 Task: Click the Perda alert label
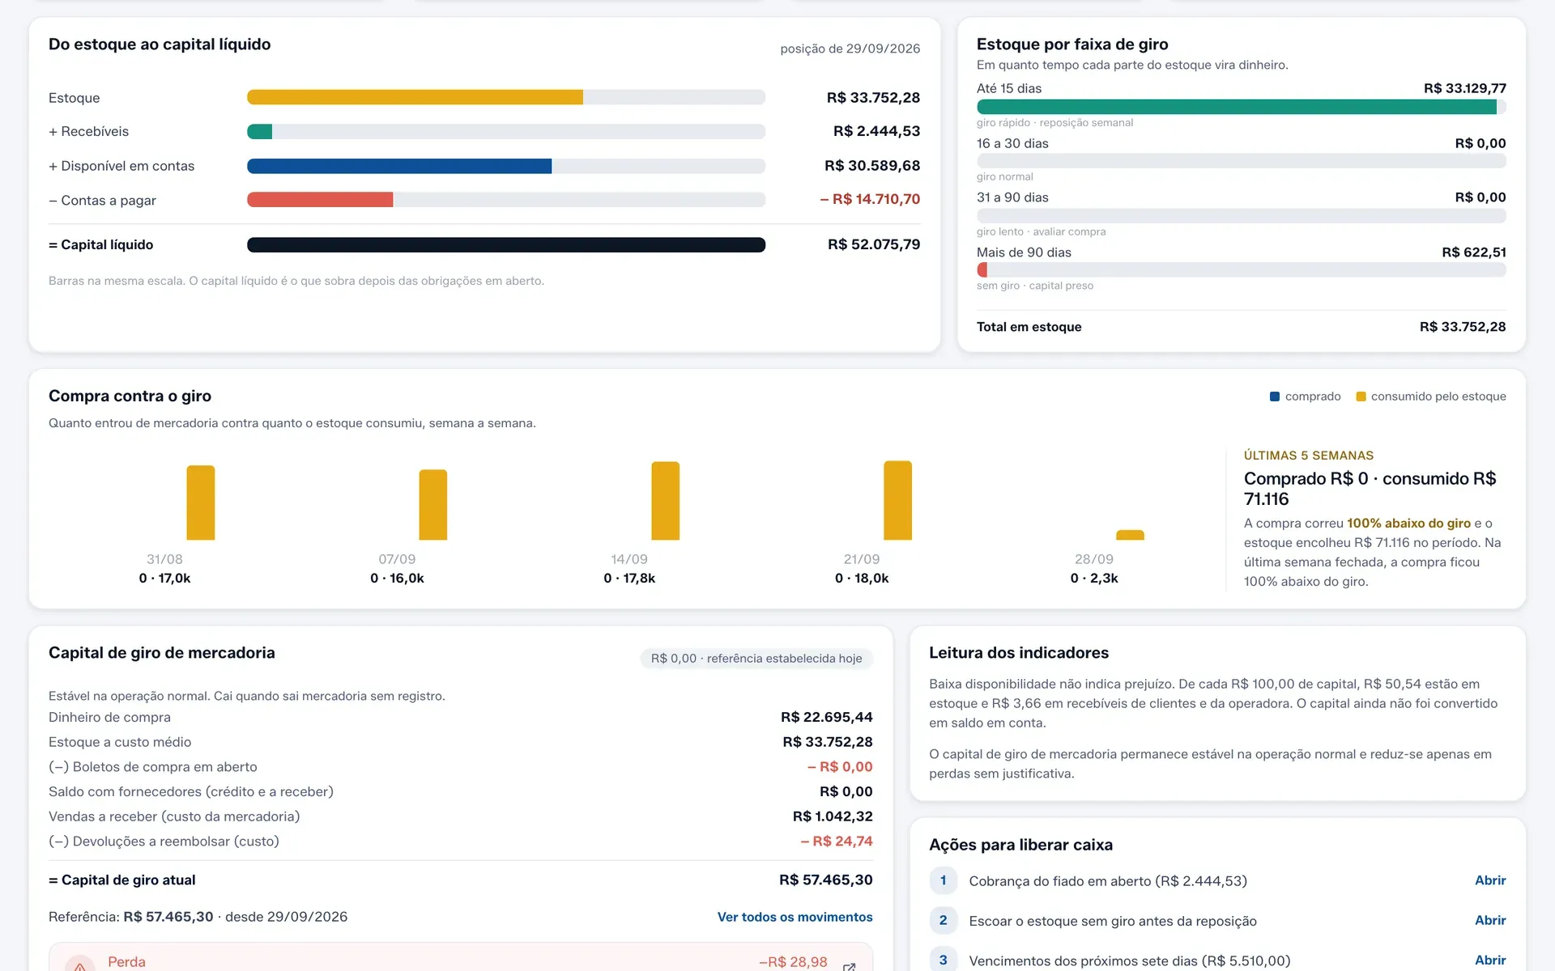pos(126,961)
